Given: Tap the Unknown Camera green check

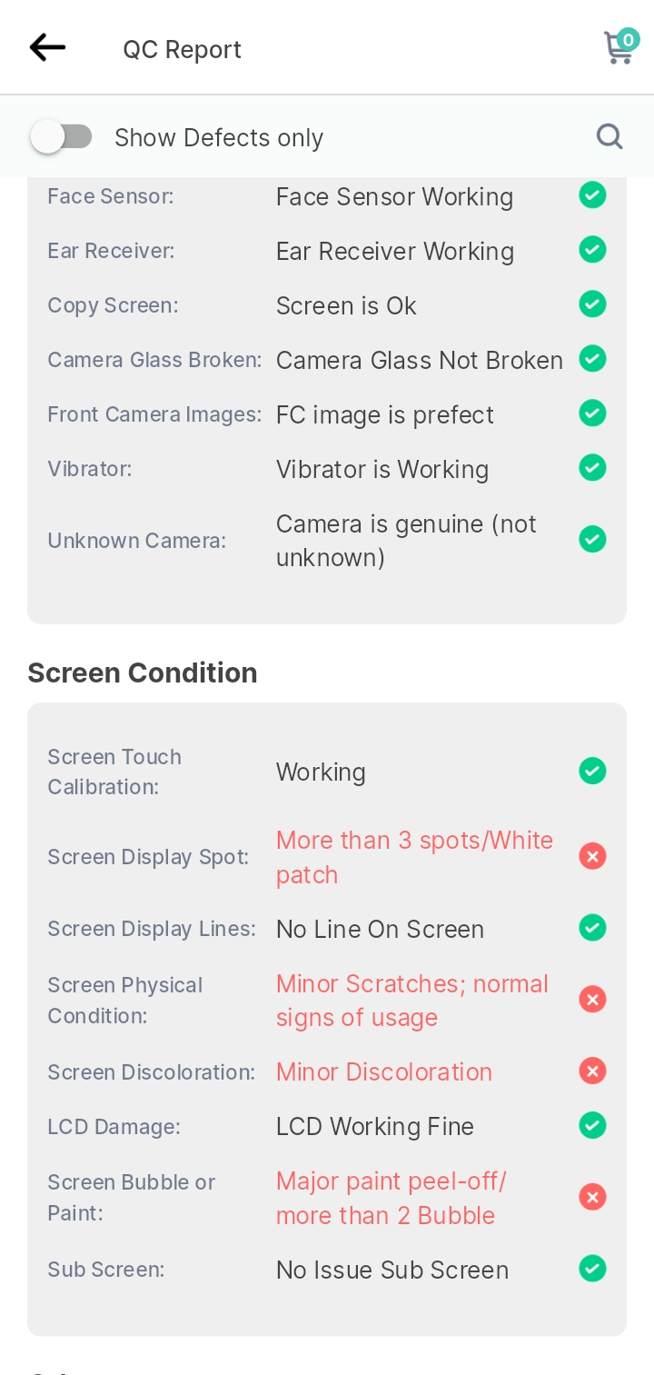Looking at the screenshot, I should coord(592,540).
